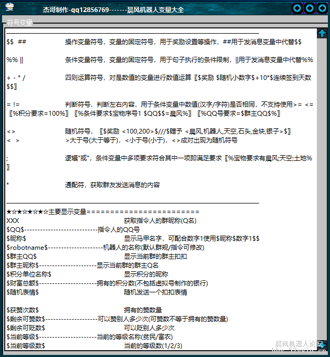Select the $获赞次数$ variable

23,310
